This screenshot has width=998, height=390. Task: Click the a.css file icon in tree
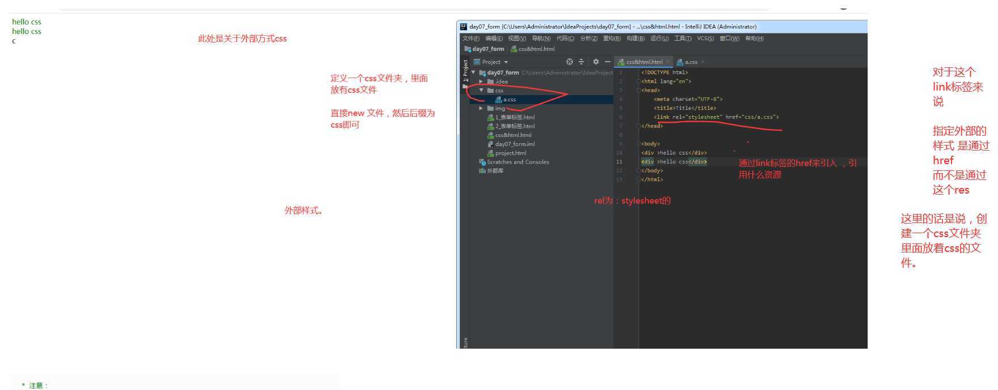click(x=499, y=99)
